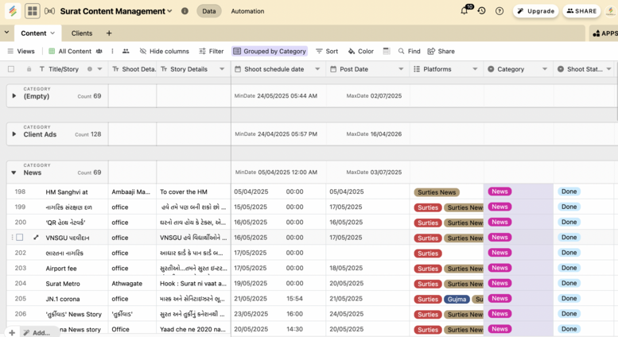Expand the Client Ads category group
Viewport: 618px width, 337px height.
point(14,134)
